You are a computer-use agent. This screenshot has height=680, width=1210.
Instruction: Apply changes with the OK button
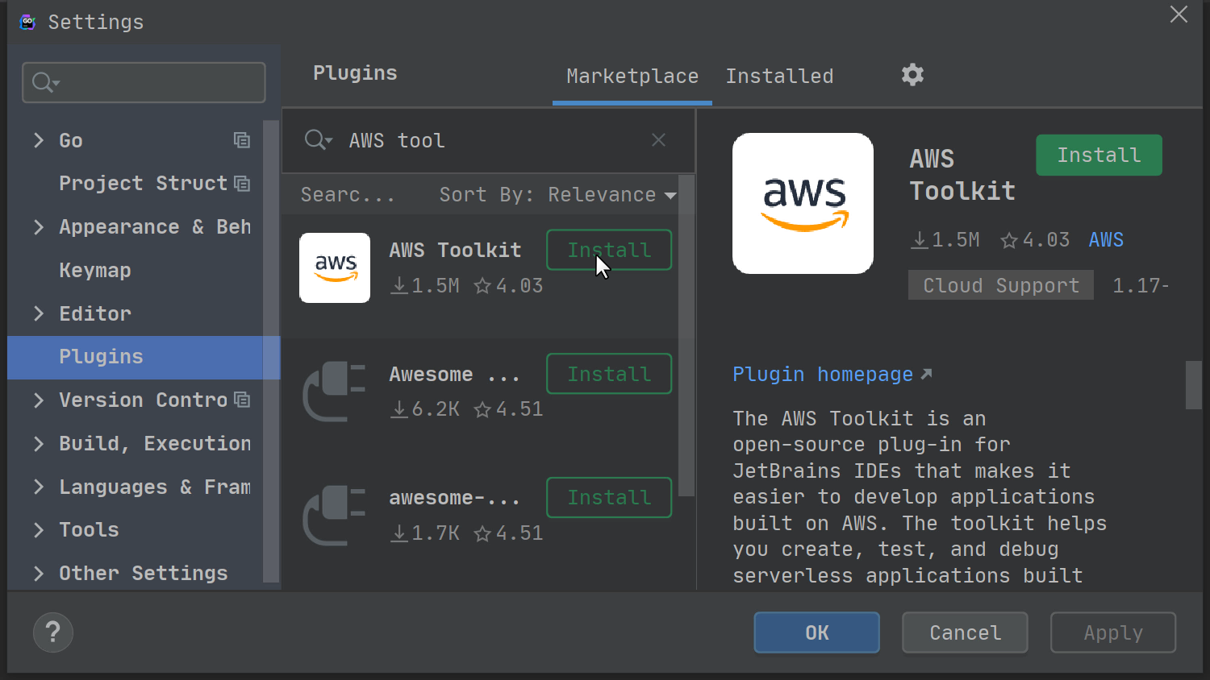816,632
